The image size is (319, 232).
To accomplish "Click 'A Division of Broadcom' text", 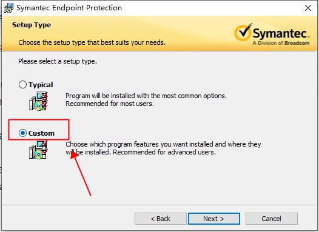I will pos(281,43).
